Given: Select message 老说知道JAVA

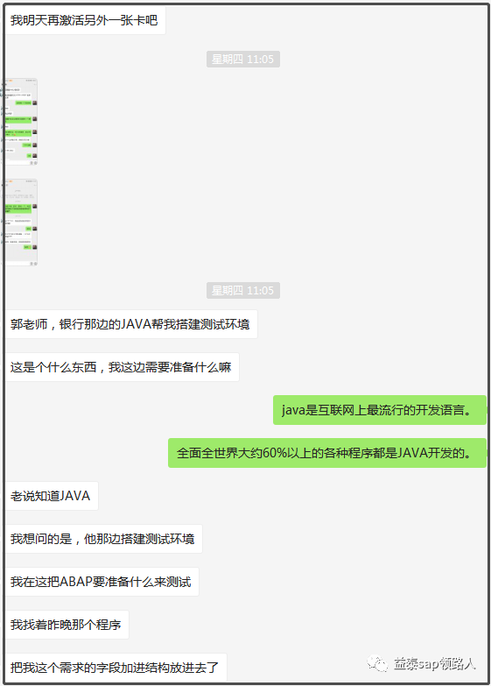Looking at the screenshot, I should tap(52, 496).
